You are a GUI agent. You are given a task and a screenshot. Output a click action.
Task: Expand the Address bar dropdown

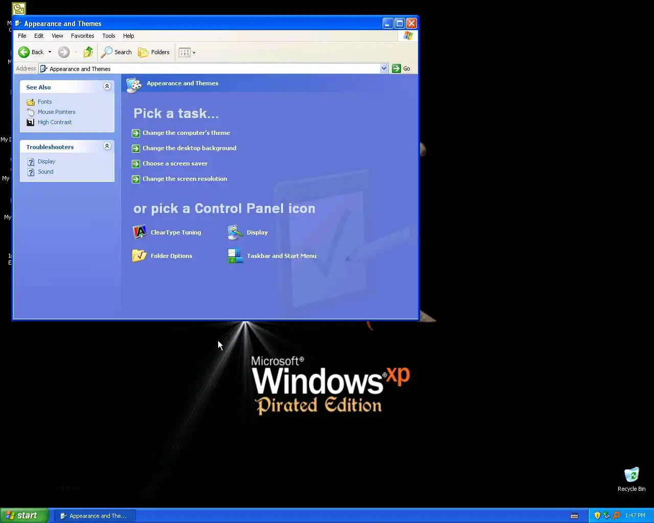tap(384, 68)
